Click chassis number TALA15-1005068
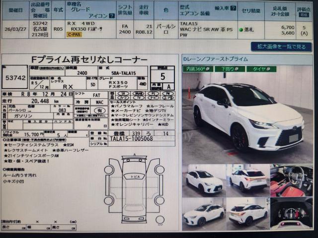This screenshot has height=238, width=318. tap(131, 139)
